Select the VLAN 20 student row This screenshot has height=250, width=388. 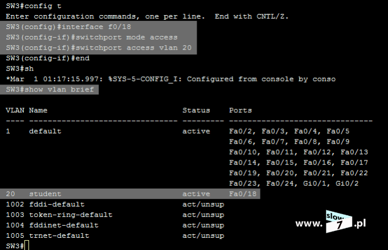coord(130,194)
